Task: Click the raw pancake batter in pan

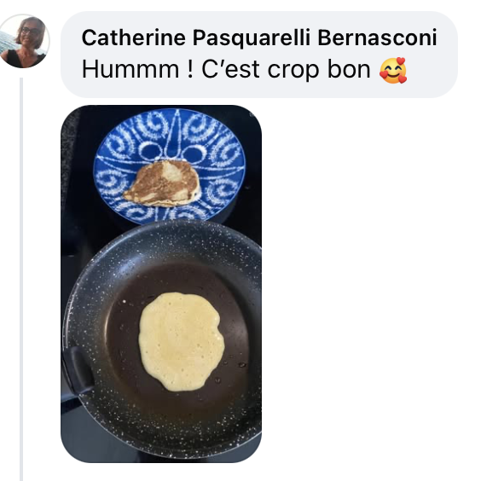Action: (182, 341)
